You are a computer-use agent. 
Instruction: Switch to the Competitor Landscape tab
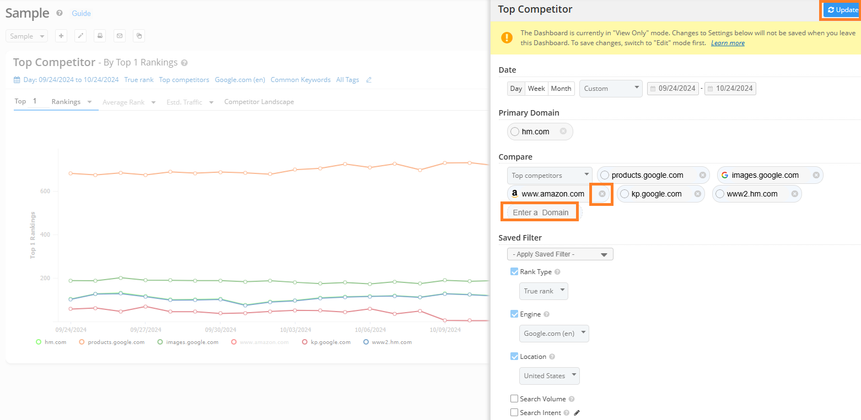click(x=259, y=102)
